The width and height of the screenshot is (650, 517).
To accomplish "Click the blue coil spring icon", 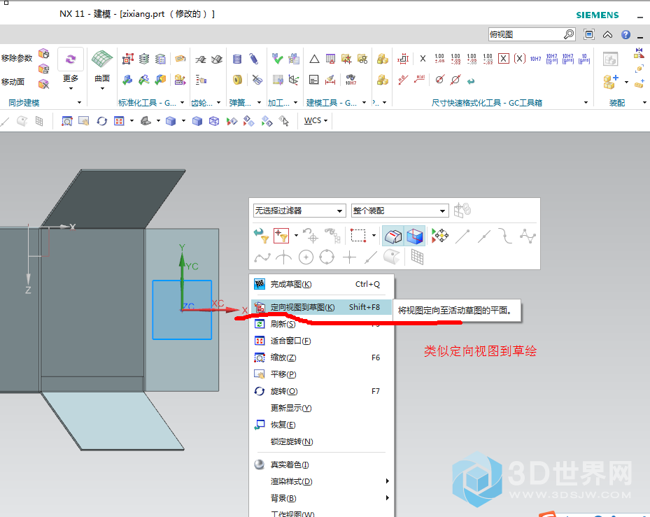I will [237, 59].
